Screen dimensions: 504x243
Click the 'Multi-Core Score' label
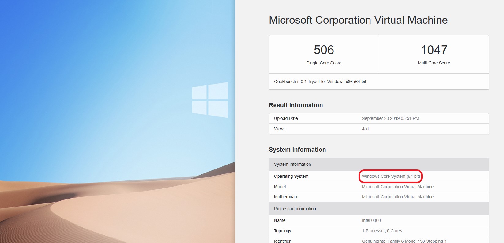click(434, 63)
